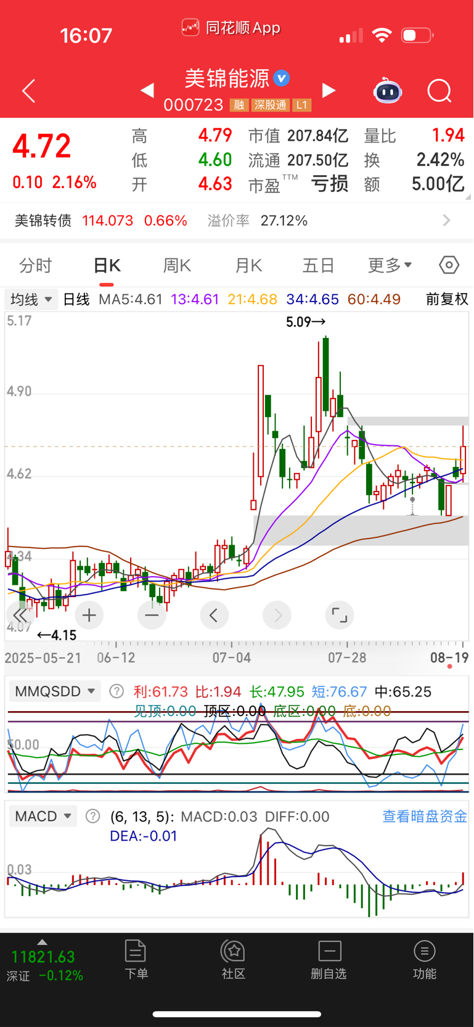Tap the L1 level tag
474x1027 pixels.
[x=301, y=105]
